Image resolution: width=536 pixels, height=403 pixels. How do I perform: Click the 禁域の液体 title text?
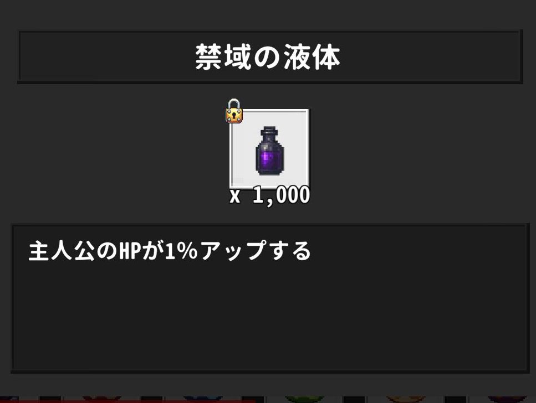click(268, 57)
